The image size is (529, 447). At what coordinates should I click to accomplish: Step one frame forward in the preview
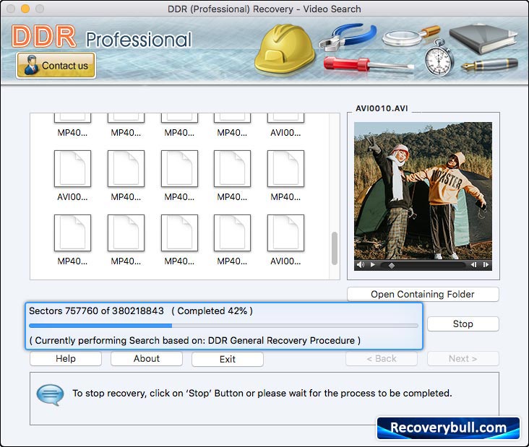point(486,265)
